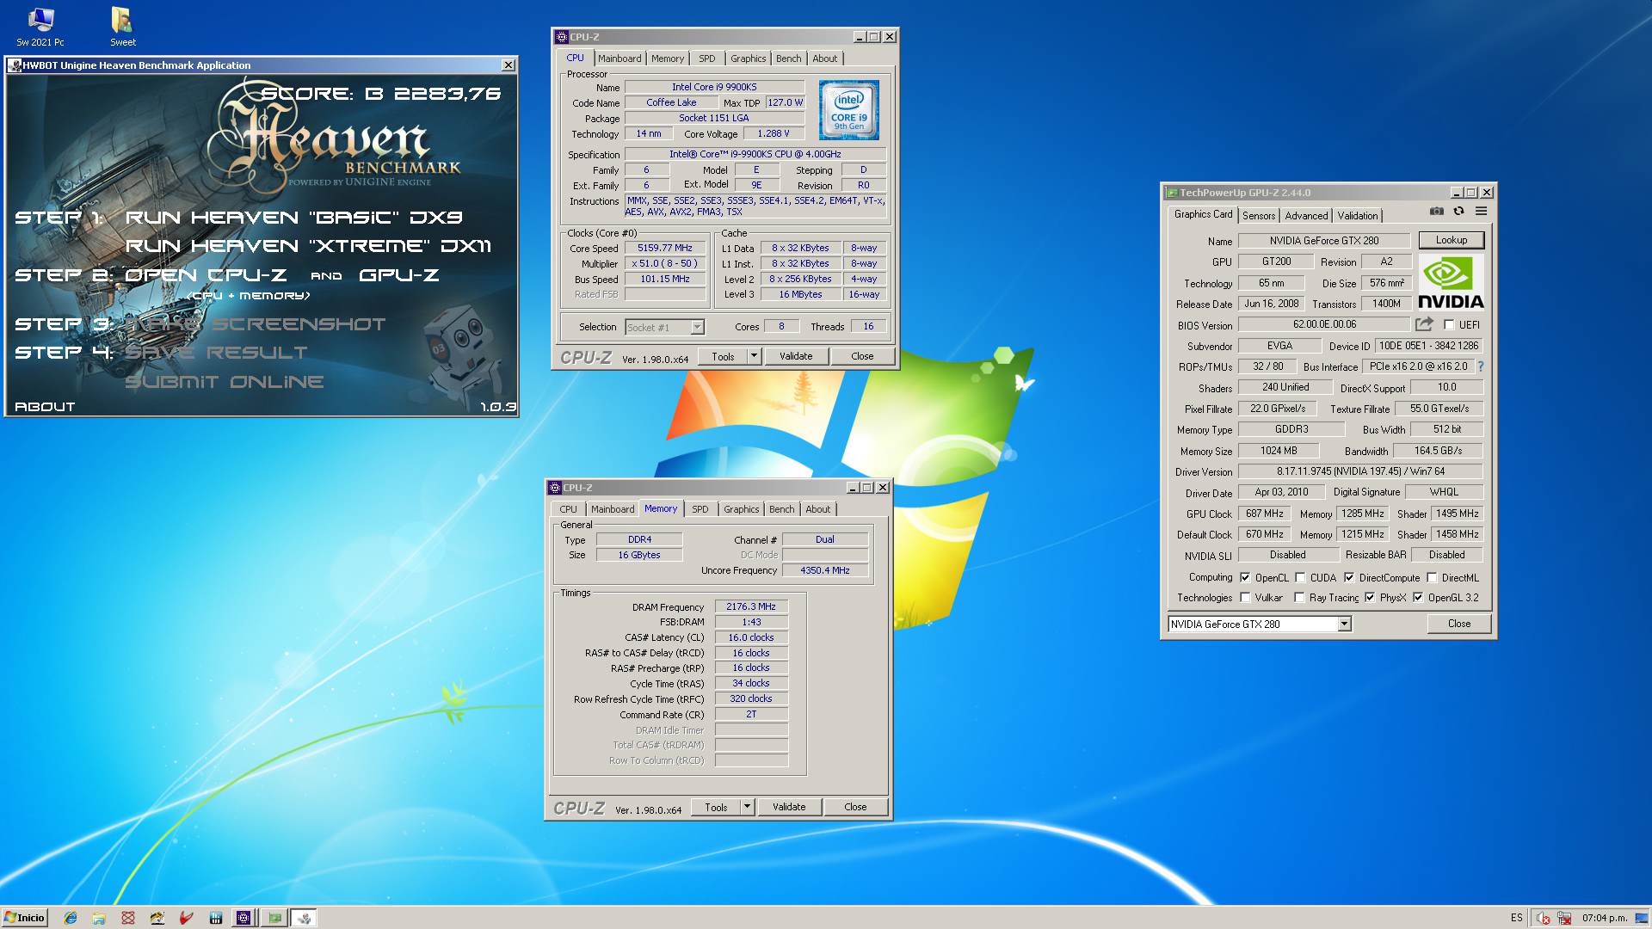Open the Sweet desktop folder

click(x=122, y=27)
